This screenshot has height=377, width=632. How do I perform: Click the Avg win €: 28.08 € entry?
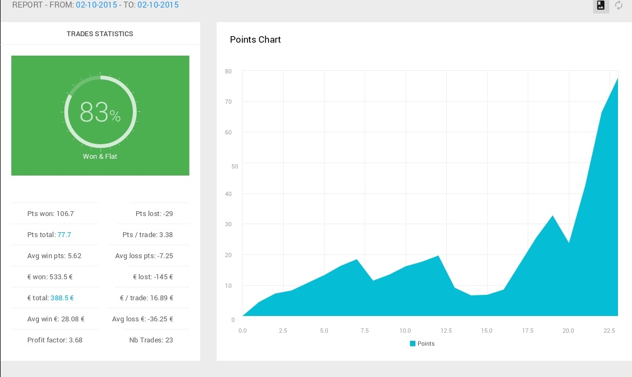(56, 319)
